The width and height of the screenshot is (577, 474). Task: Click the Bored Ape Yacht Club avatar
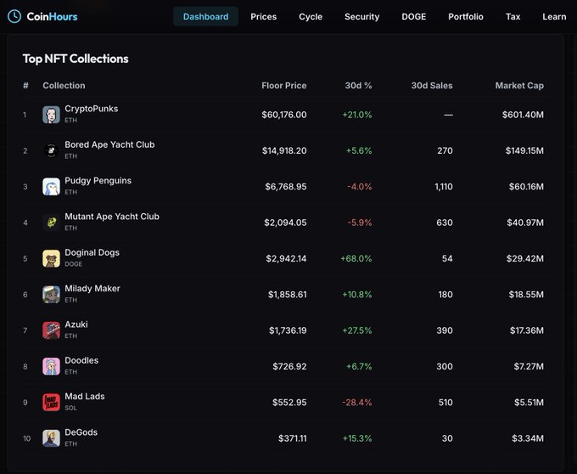[51, 150]
